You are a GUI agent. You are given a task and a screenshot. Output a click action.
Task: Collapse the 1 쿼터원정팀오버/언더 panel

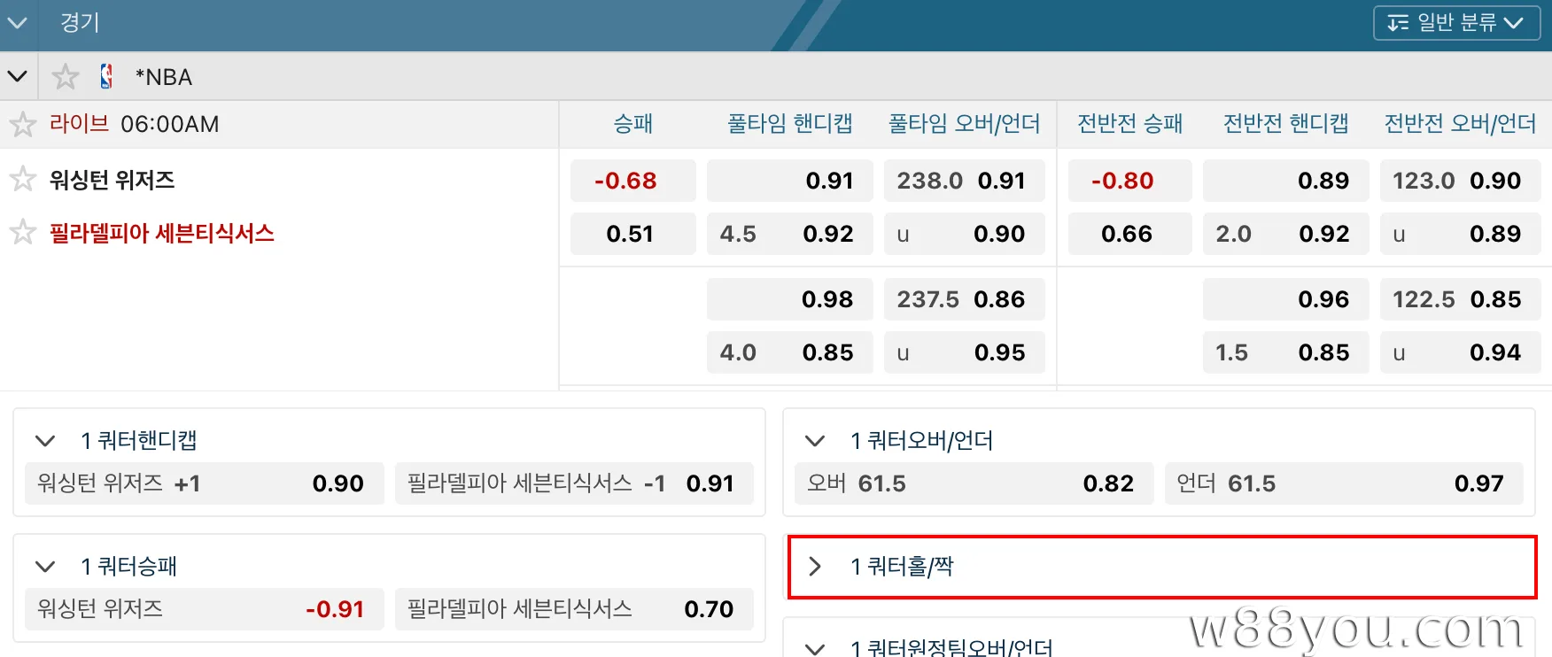coord(815,648)
